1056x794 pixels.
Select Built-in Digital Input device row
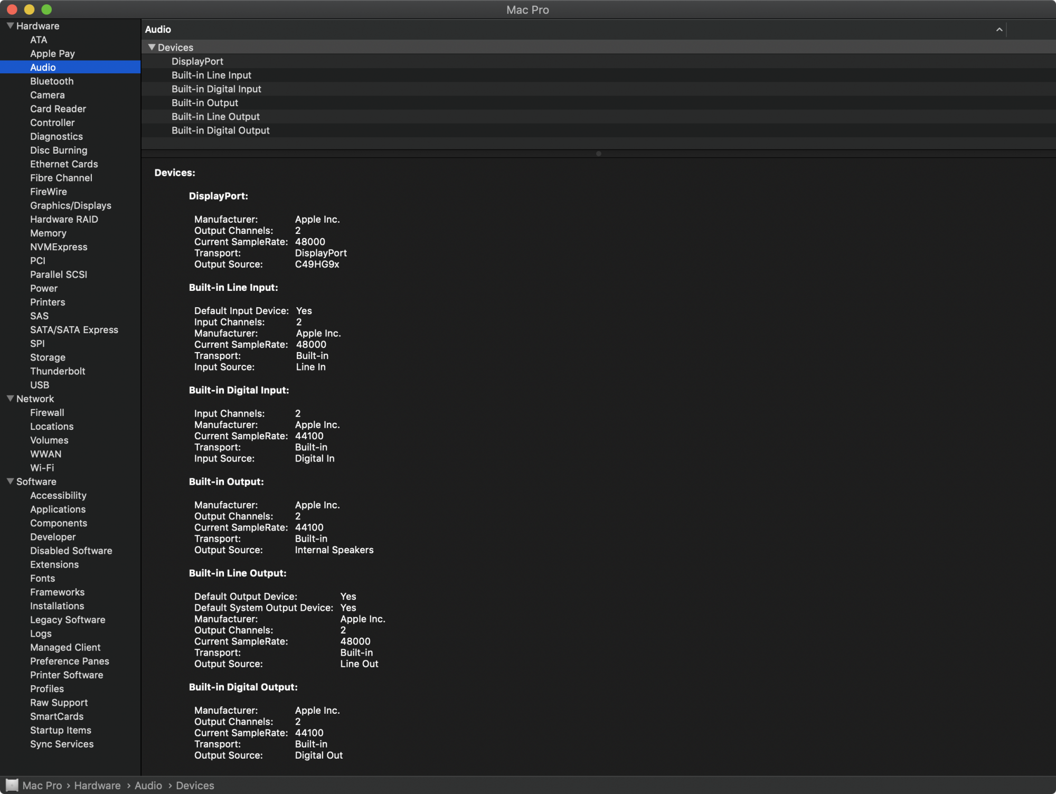[599, 89]
